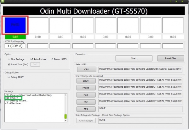The image size is (189, 130).
Task: Select 'Close serial port and wait' message line
Action: tap(28, 95)
